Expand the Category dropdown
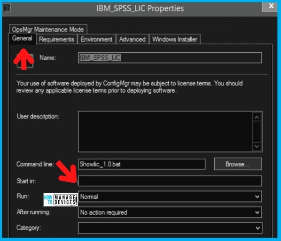 pyautogui.click(x=170, y=228)
